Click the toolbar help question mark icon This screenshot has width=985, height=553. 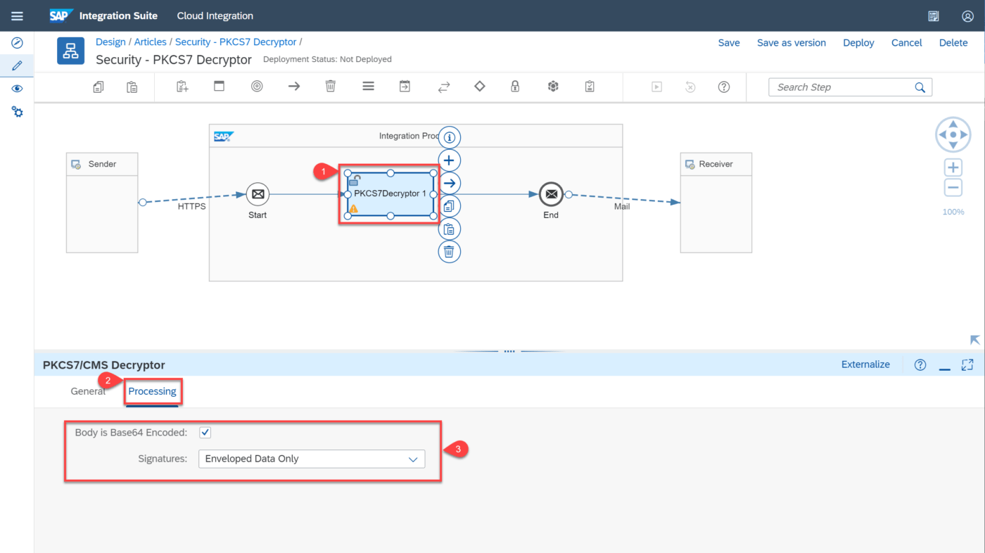(x=723, y=87)
